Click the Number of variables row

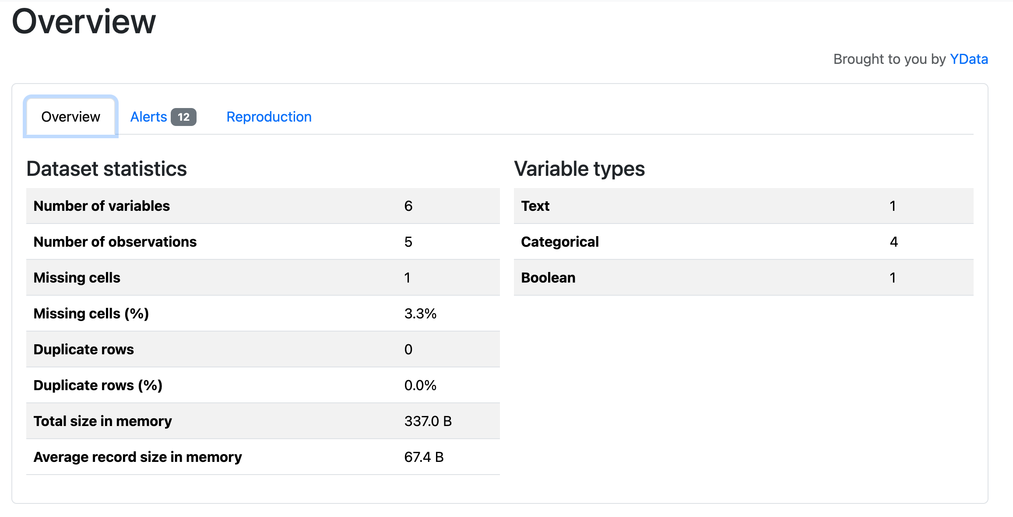(263, 206)
